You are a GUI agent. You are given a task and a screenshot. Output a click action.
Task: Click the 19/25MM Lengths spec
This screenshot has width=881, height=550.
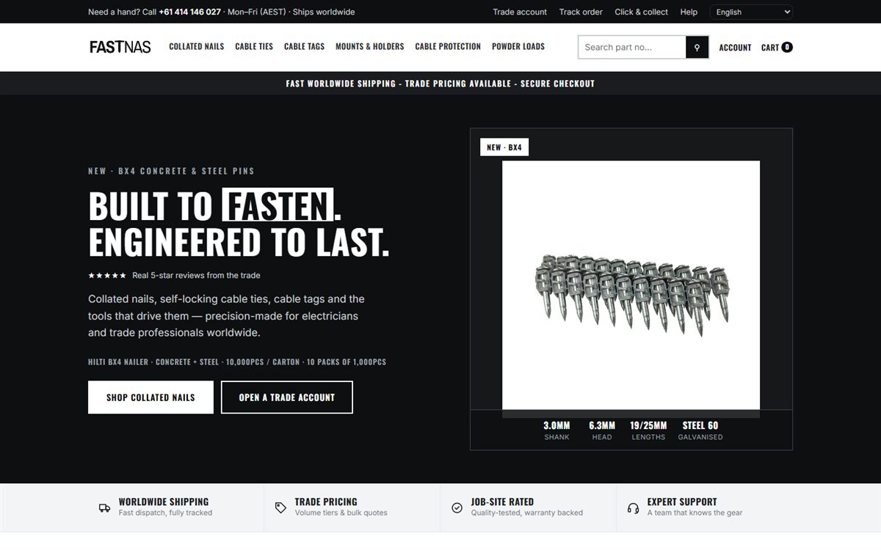click(x=648, y=430)
